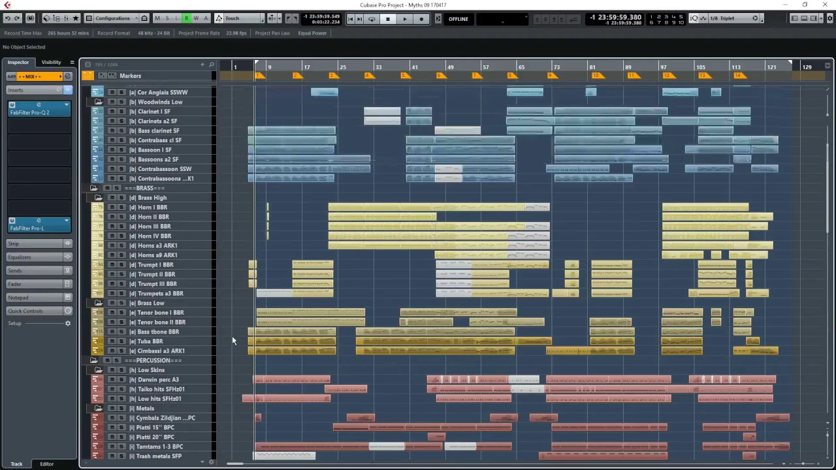Toggle the right zone layout icon
Image resolution: width=836 pixels, height=470 pixels.
tap(814, 18)
